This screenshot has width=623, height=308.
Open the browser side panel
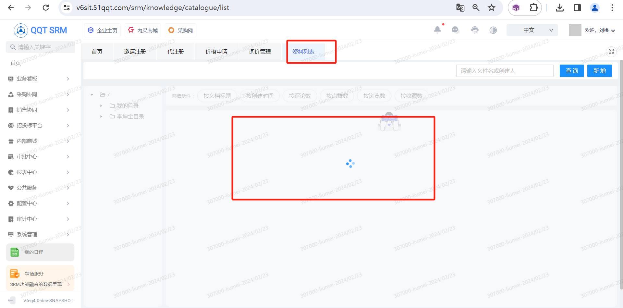[577, 7]
